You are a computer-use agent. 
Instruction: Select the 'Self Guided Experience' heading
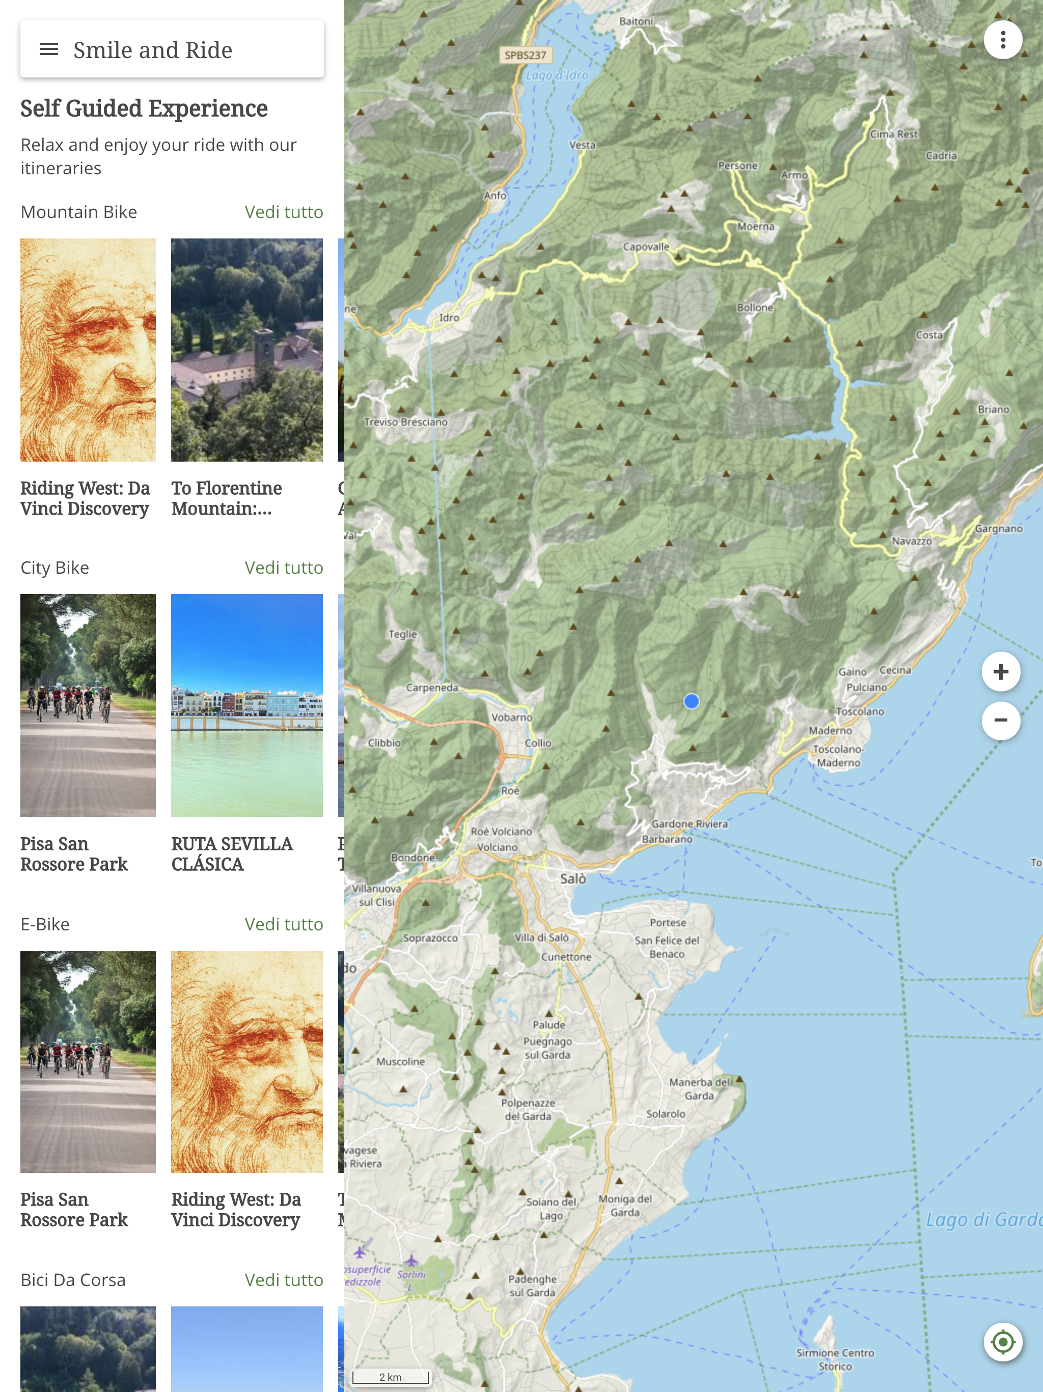(144, 109)
